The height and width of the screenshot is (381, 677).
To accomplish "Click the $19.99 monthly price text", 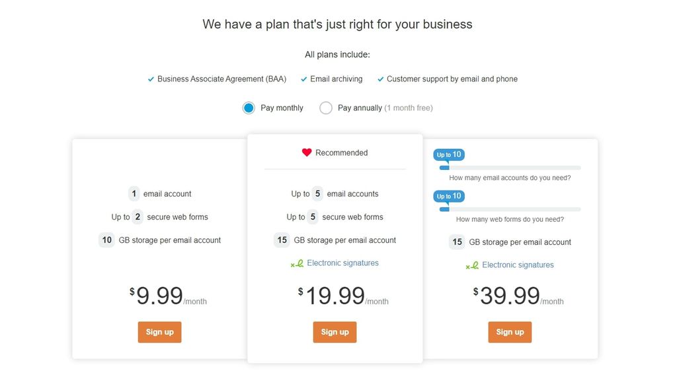I will 337,295.
